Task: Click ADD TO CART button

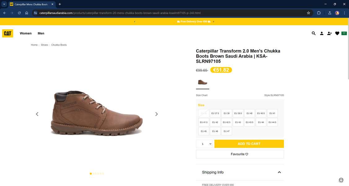Action: (x=249, y=144)
